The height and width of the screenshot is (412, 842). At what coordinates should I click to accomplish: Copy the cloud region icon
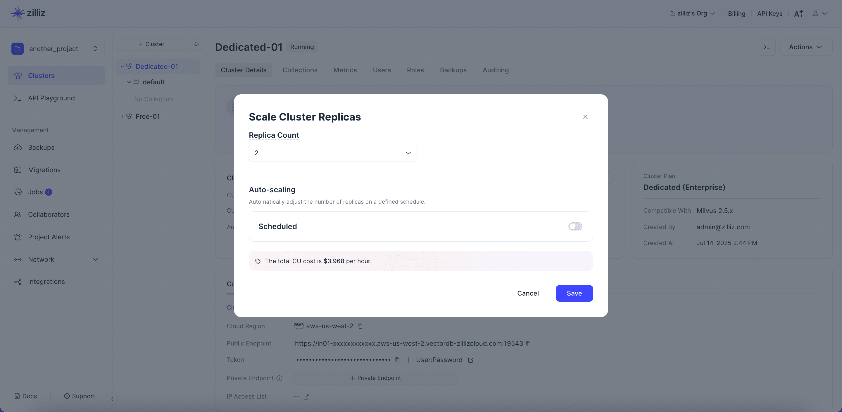pos(360,326)
